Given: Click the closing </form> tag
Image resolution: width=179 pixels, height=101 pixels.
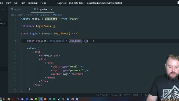Looking at the screenshot, I should (x=50, y=78).
